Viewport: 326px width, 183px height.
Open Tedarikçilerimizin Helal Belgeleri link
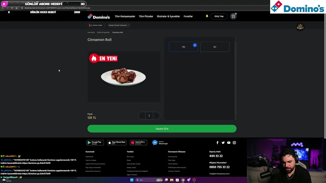(137, 171)
